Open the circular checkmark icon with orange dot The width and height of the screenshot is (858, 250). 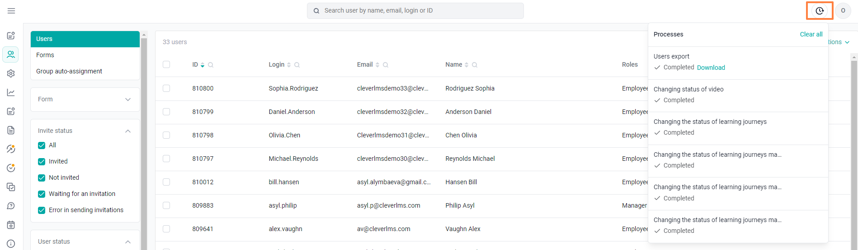(x=11, y=168)
